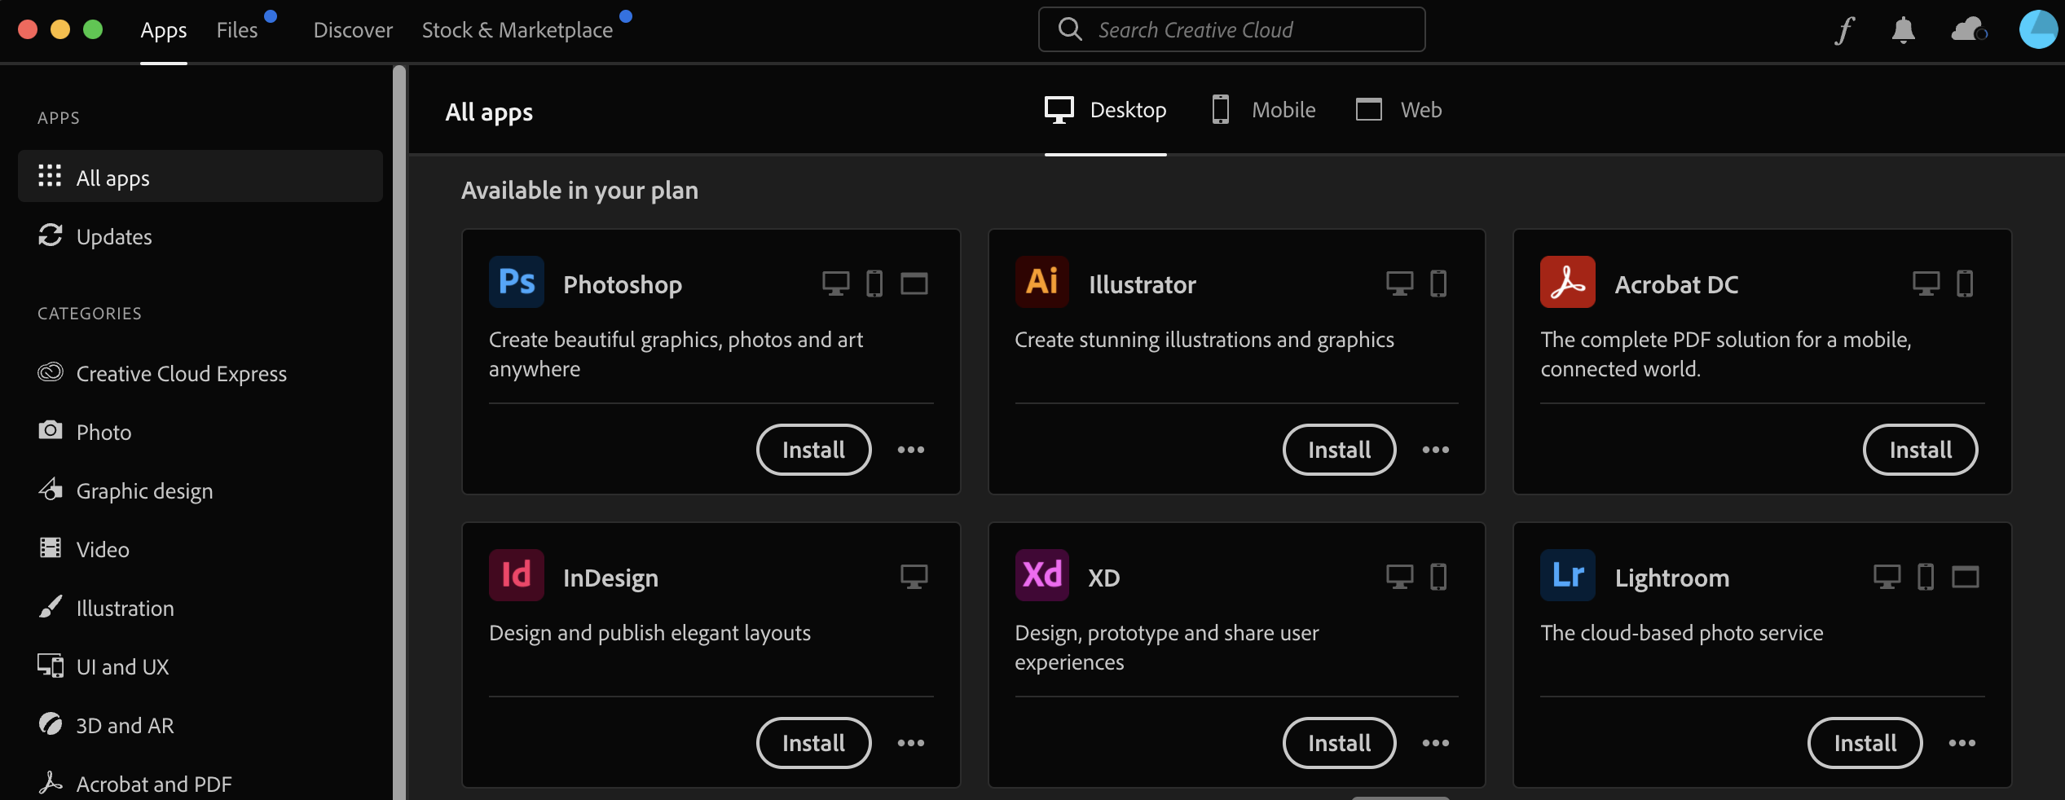Click Acrobat DC's desktop platform icon
Screen dimensions: 2065x800
point(1926,284)
